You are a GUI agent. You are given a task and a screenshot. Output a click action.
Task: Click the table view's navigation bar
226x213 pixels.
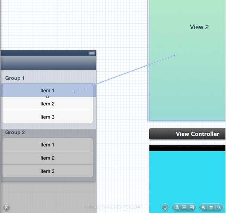(48, 63)
